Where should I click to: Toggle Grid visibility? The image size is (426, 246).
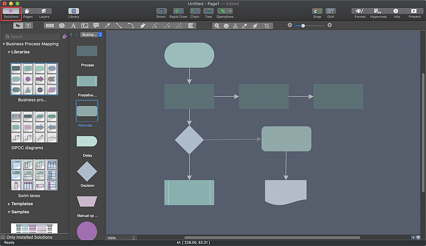(x=331, y=12)
